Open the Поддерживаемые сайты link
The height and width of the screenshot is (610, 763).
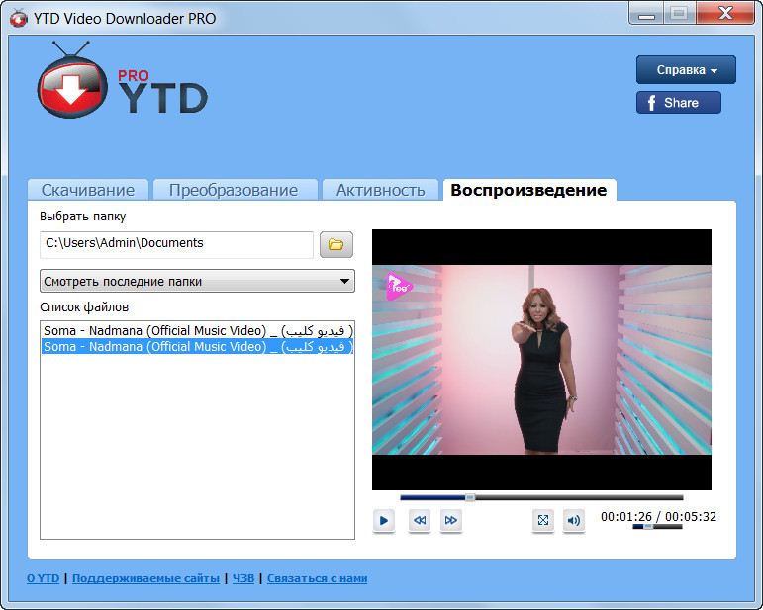tap(145, 578)
